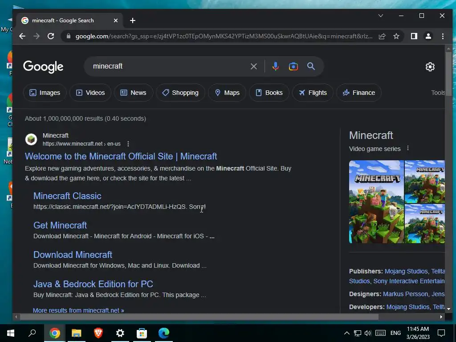
Task: Open Chrome three-dot menu
Action: coord(443,36)
